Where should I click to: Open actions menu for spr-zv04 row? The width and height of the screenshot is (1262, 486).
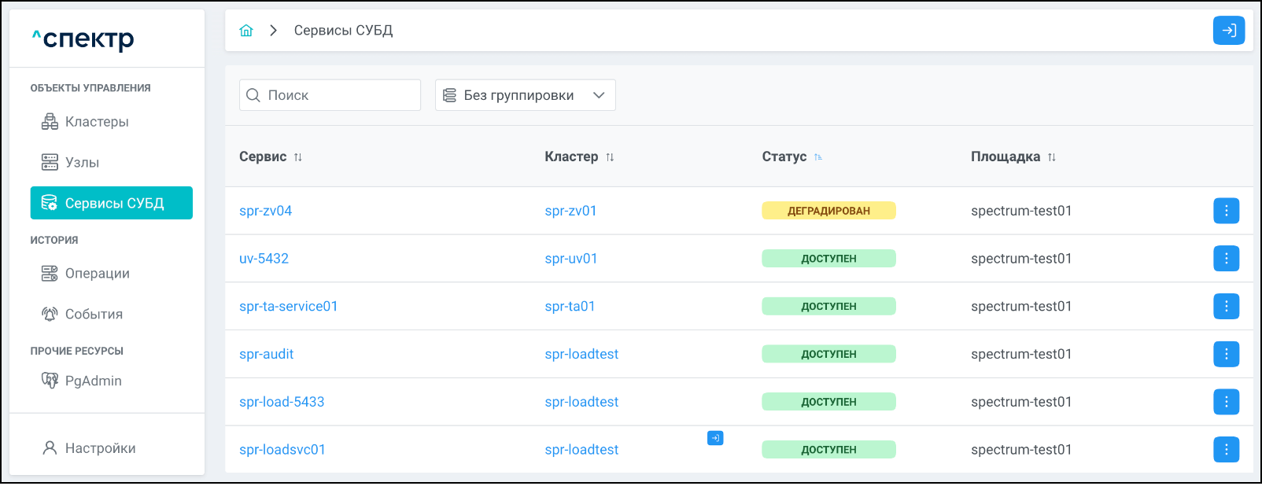(x=1226, y=211)
